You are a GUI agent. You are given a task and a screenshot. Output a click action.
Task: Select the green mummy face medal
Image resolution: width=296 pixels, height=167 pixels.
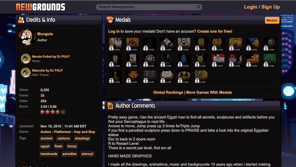pyautogui.click(x=201, y=44)
